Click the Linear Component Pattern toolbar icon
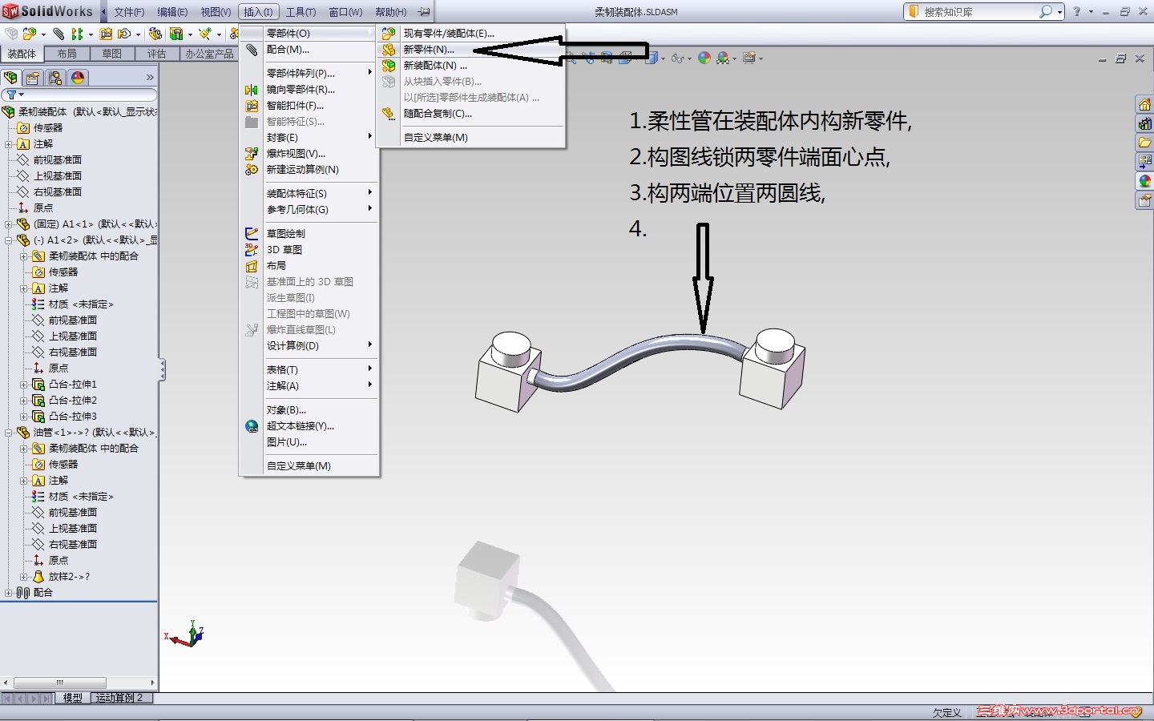 [x=77, y=34]
